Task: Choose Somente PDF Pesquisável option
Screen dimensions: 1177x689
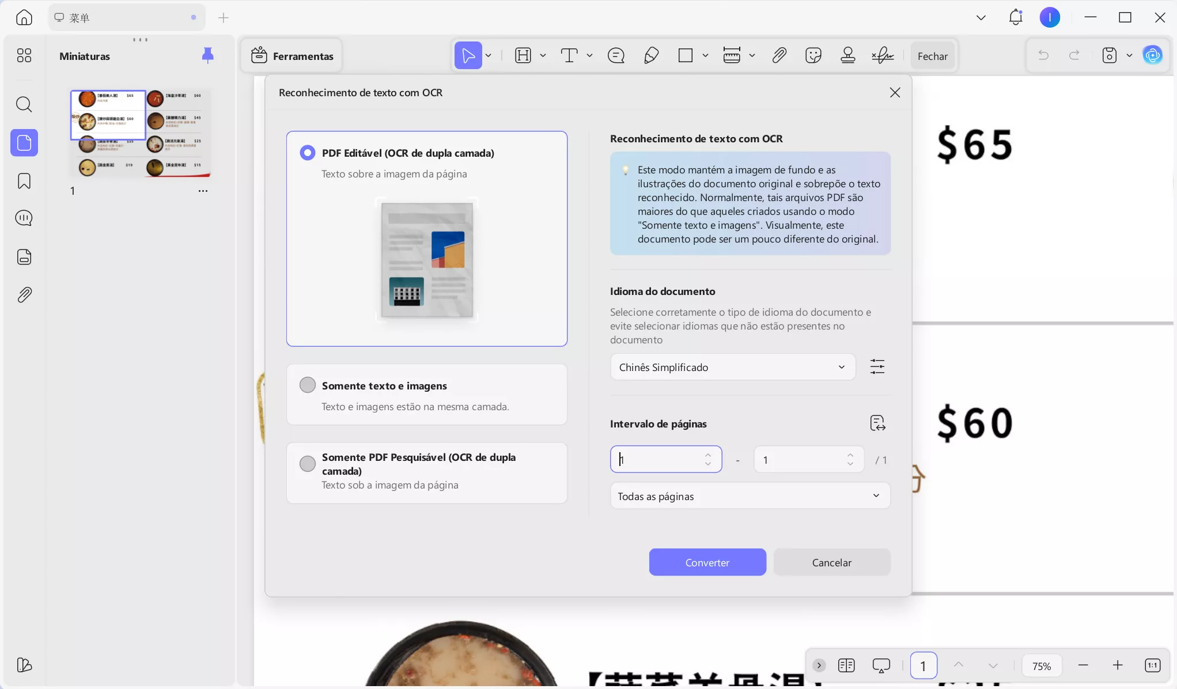Action: pyautogui.click(x=308, y=463)
